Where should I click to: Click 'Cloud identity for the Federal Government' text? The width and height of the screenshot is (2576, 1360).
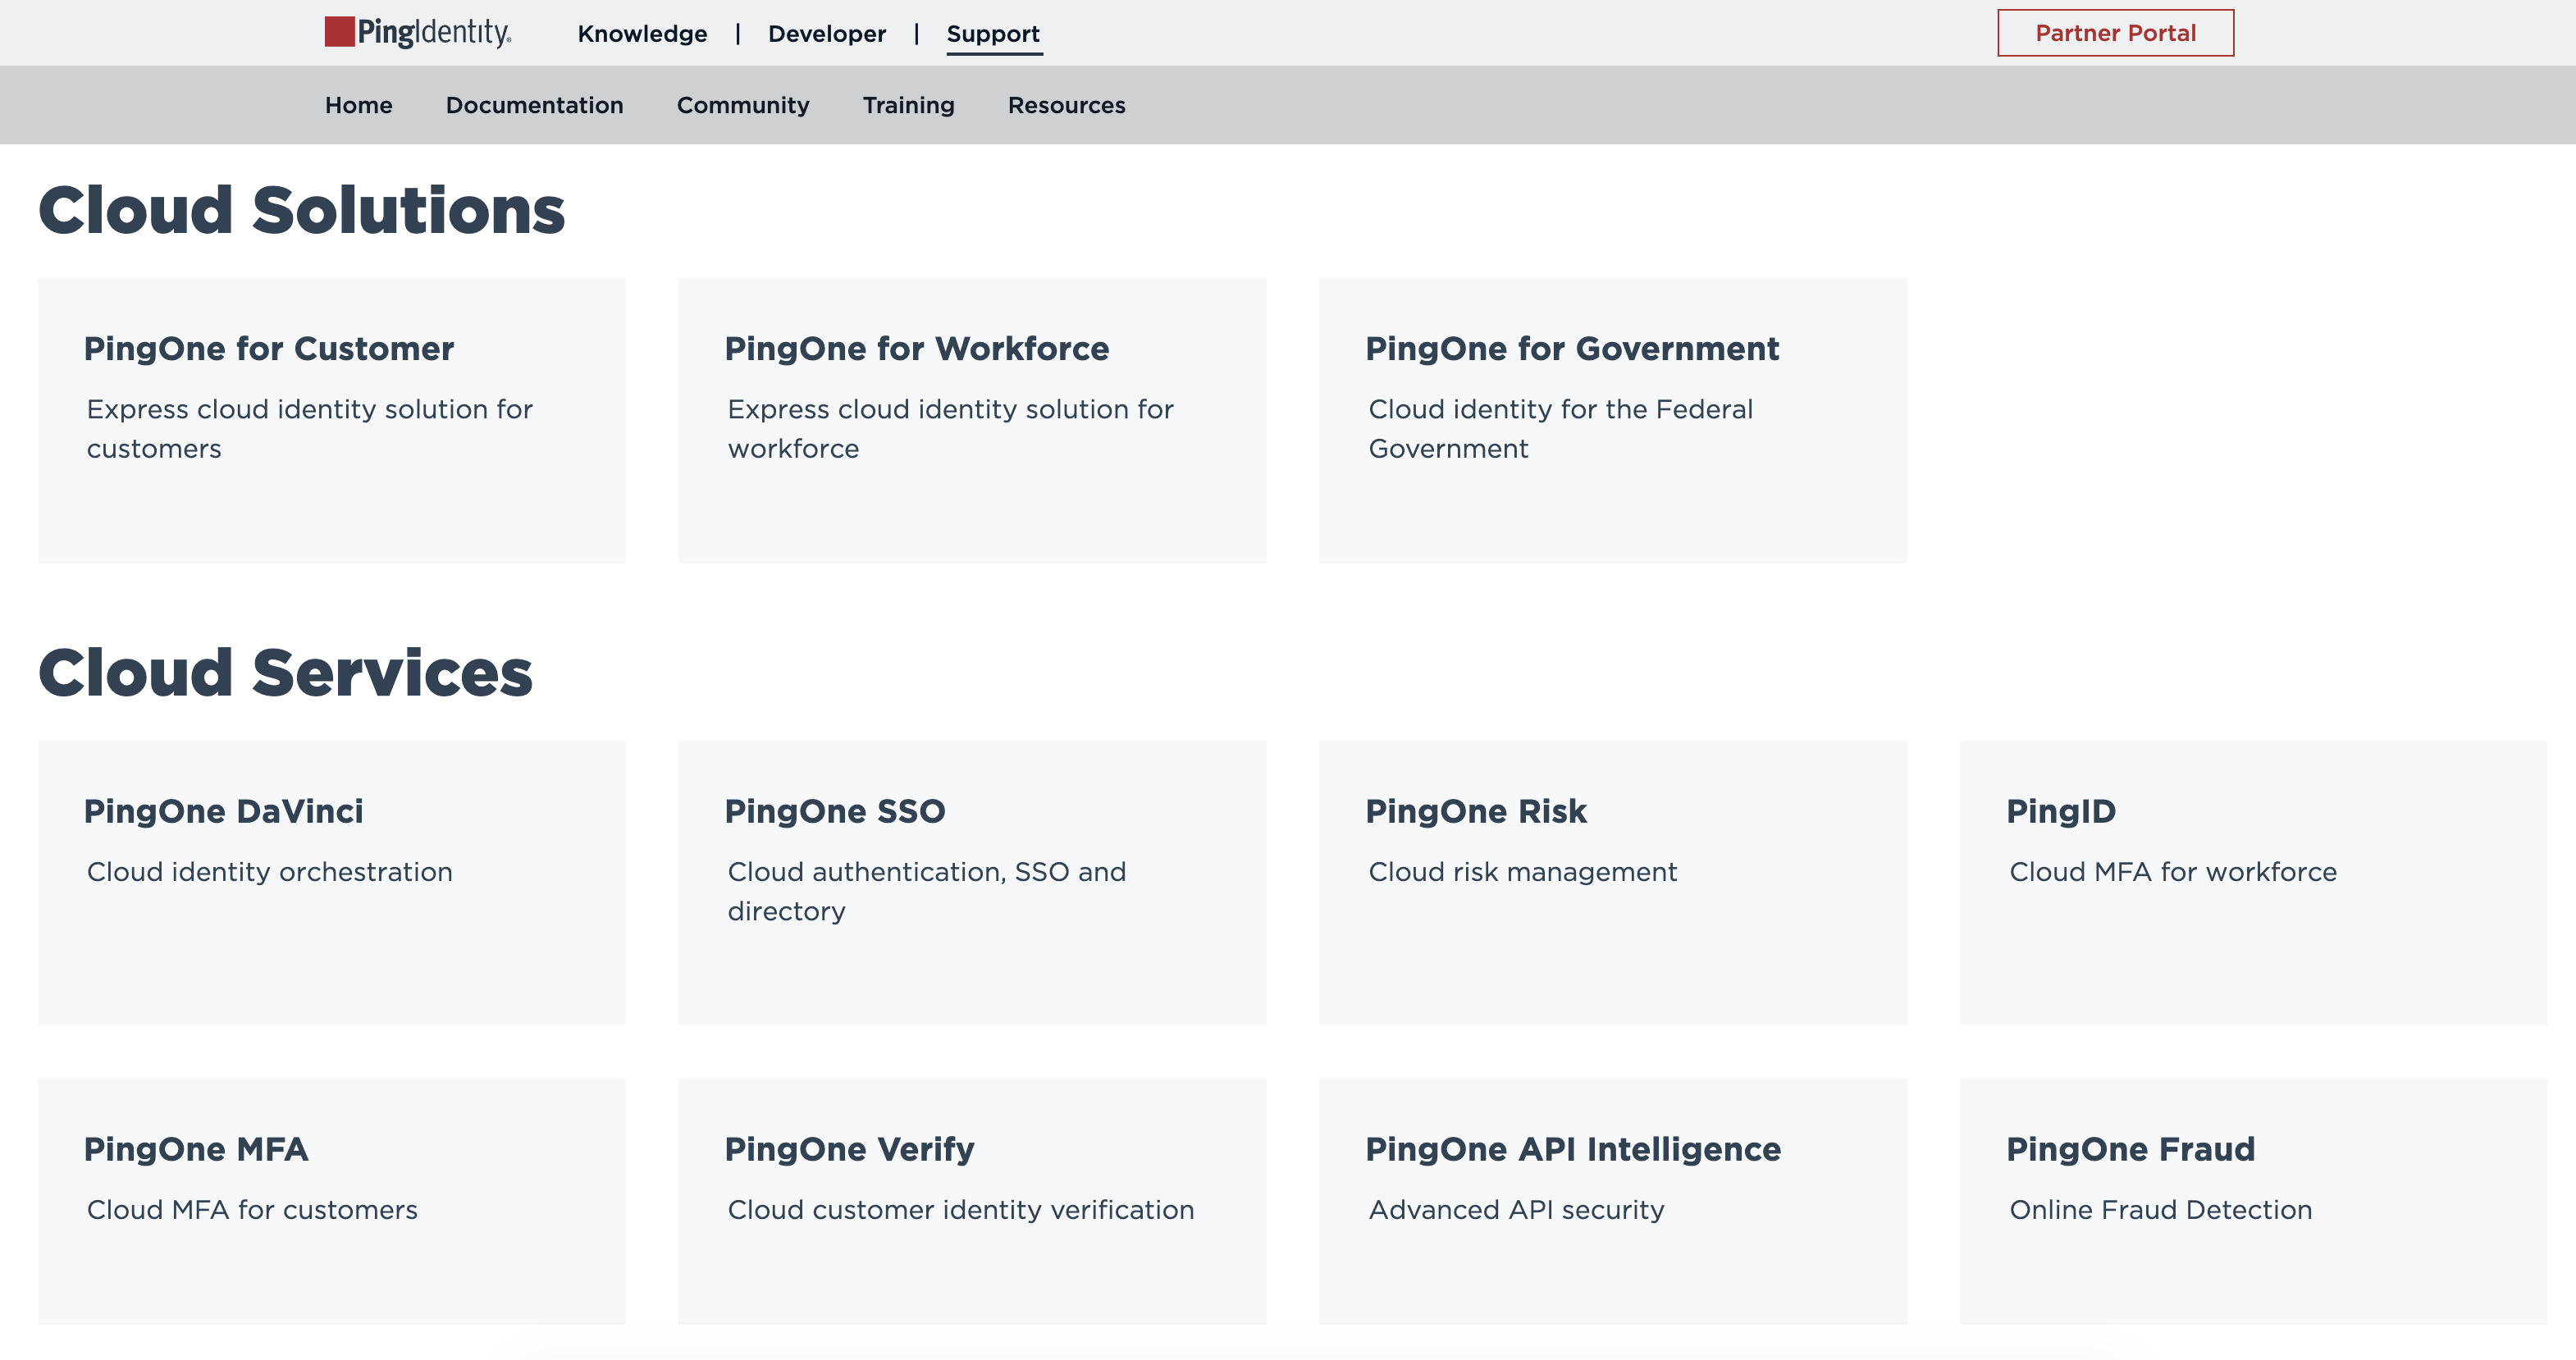point(1560,429)
